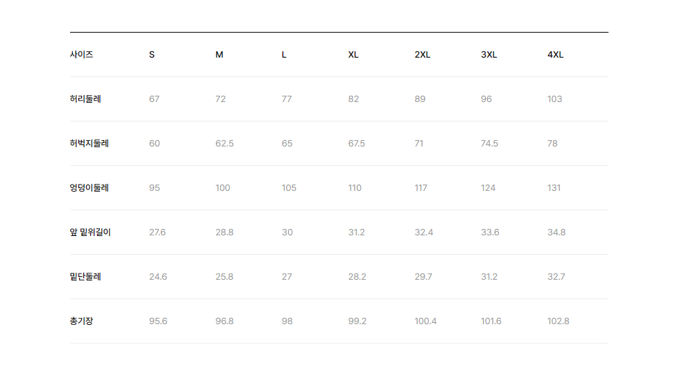Select the 앞 밑위길이 row label

[x=90, y=233]
